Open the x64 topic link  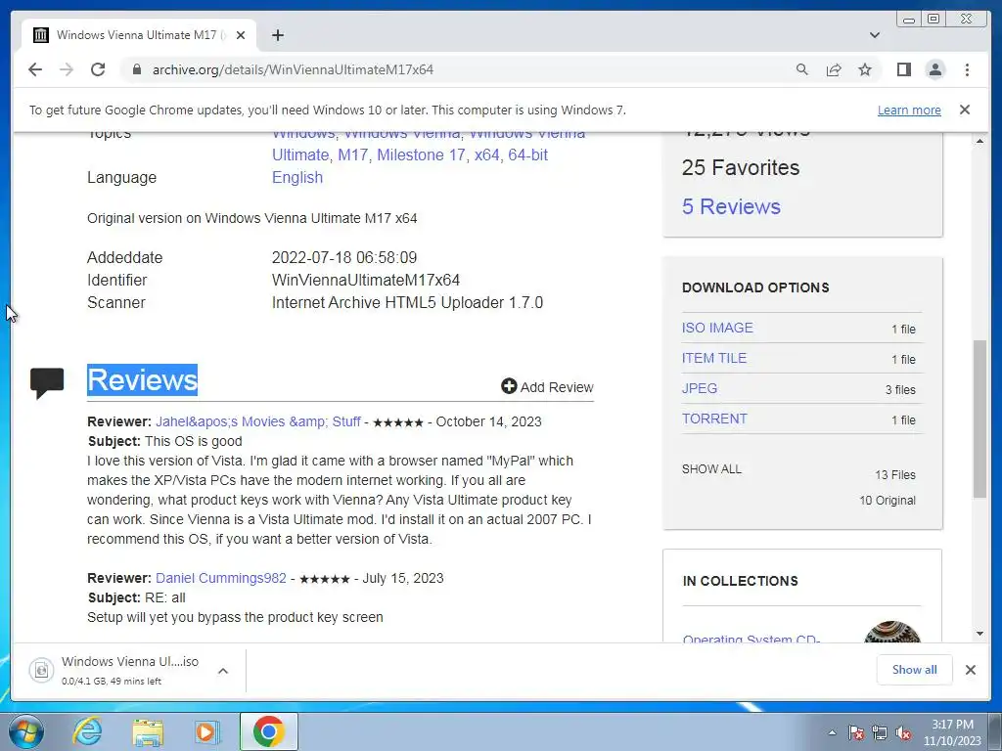click(487, 155)
